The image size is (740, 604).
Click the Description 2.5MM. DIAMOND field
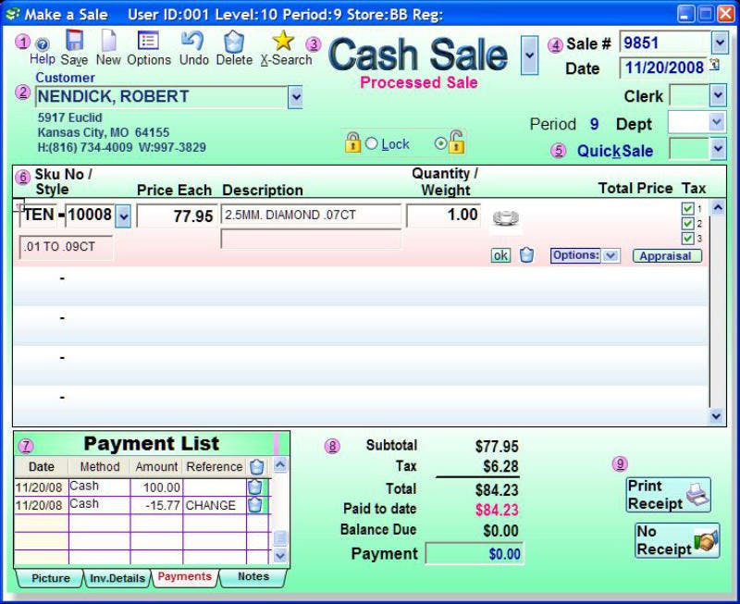point(311,215)
